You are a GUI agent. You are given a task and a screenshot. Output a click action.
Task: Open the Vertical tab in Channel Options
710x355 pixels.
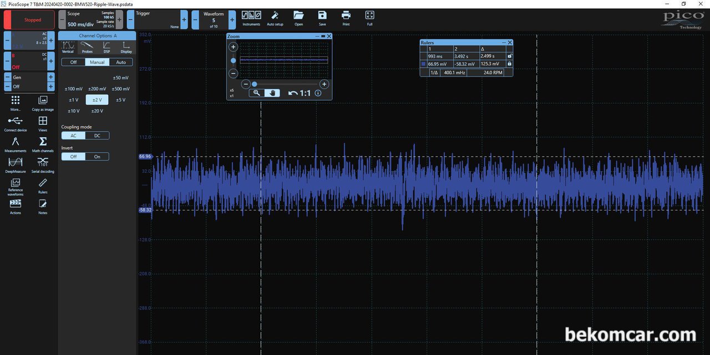pos(68,48)
